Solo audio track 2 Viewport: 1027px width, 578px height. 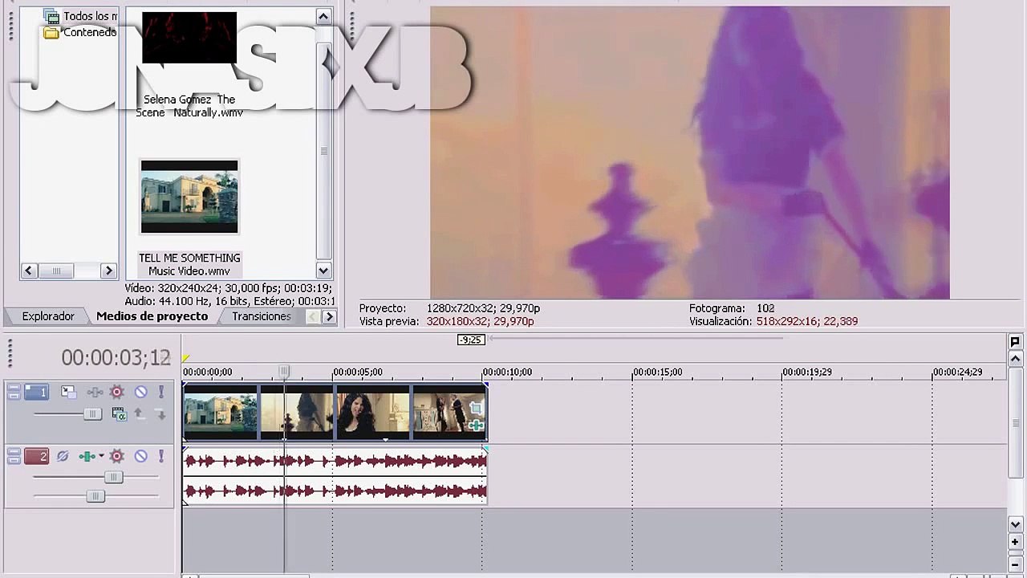161,456
